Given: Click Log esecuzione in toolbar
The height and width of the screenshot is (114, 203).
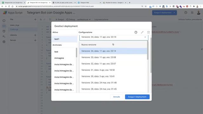Looking at the screenshot, I should click(x=101, y=20).
